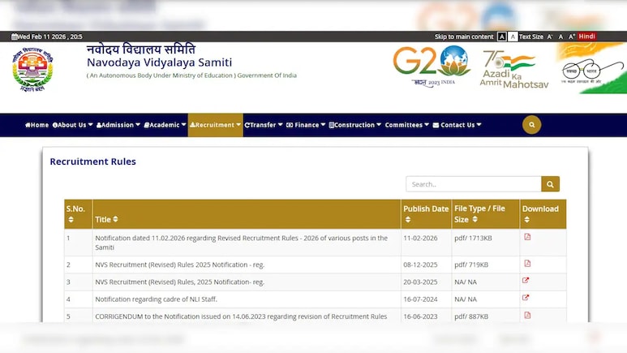Viewport: 627px width, 353px height.
Task: Expand Admission dropdown menu
Action: click(x=118, y=125)
